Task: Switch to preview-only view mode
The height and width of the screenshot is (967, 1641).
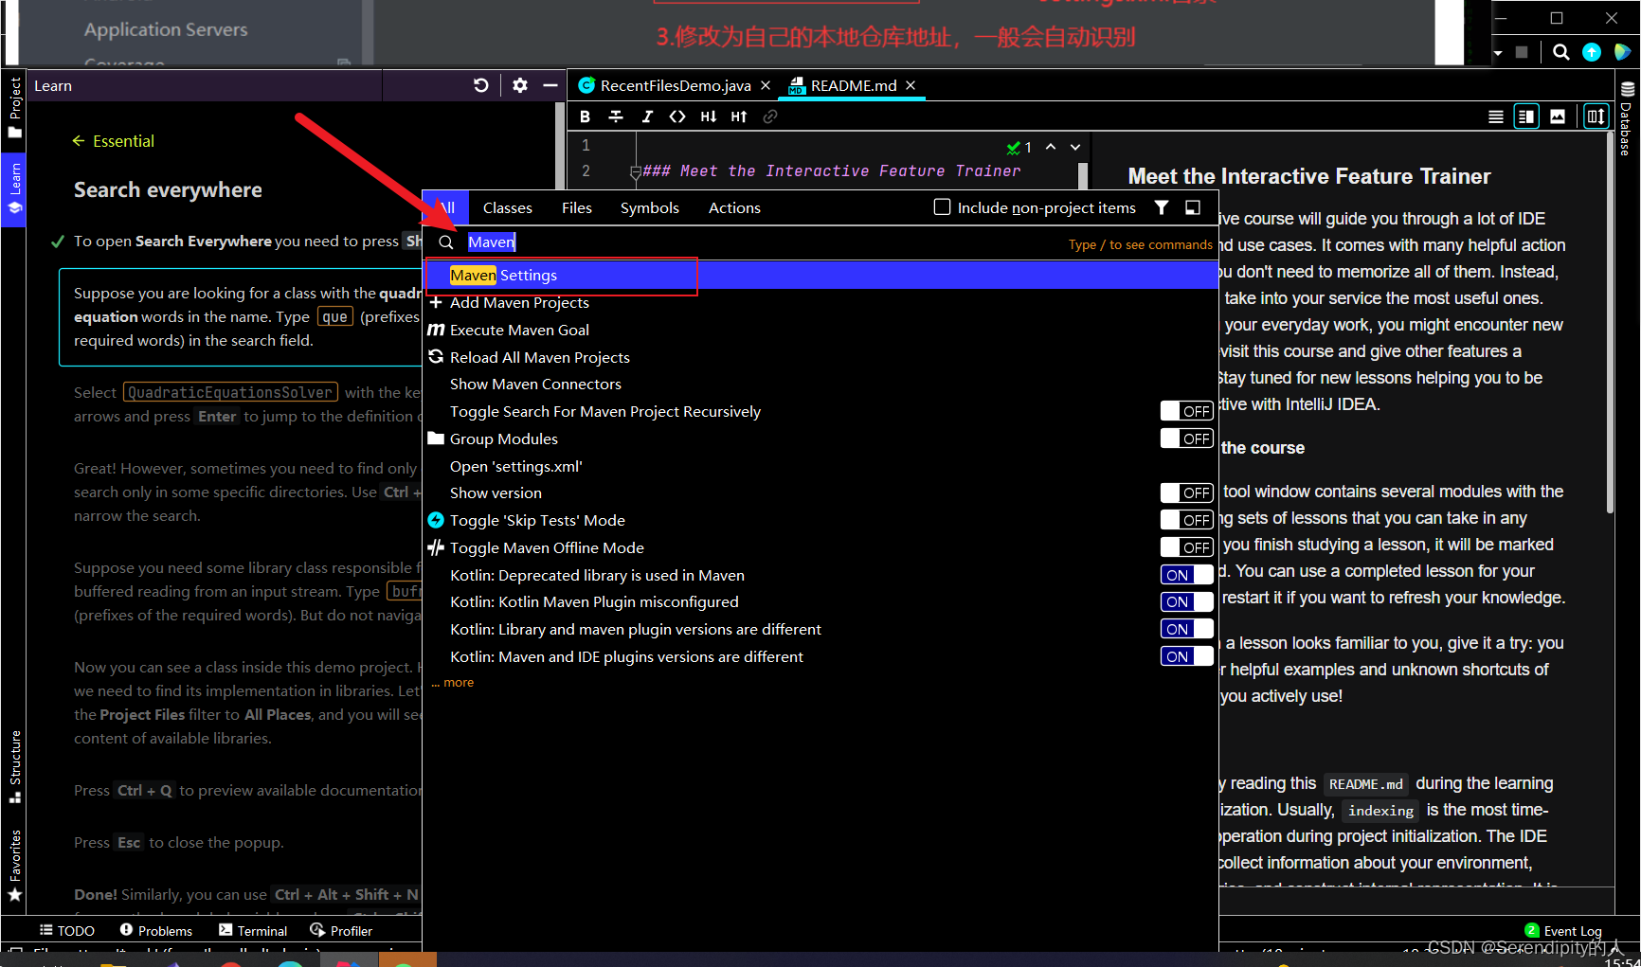Action: tap(1558, 116)
